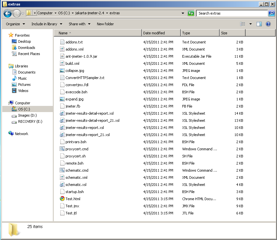This screenshot has width=277, height=240.
Task: Select the proxycert.sh file
Action: [75, 156]
